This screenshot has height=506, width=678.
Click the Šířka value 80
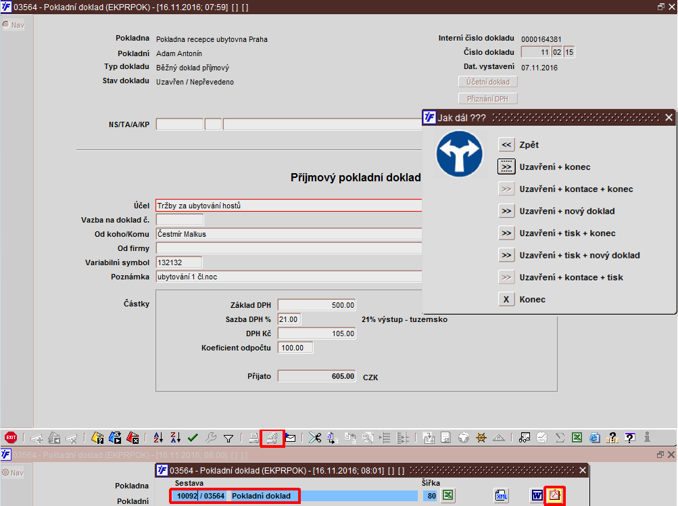[x=431, y=496]
